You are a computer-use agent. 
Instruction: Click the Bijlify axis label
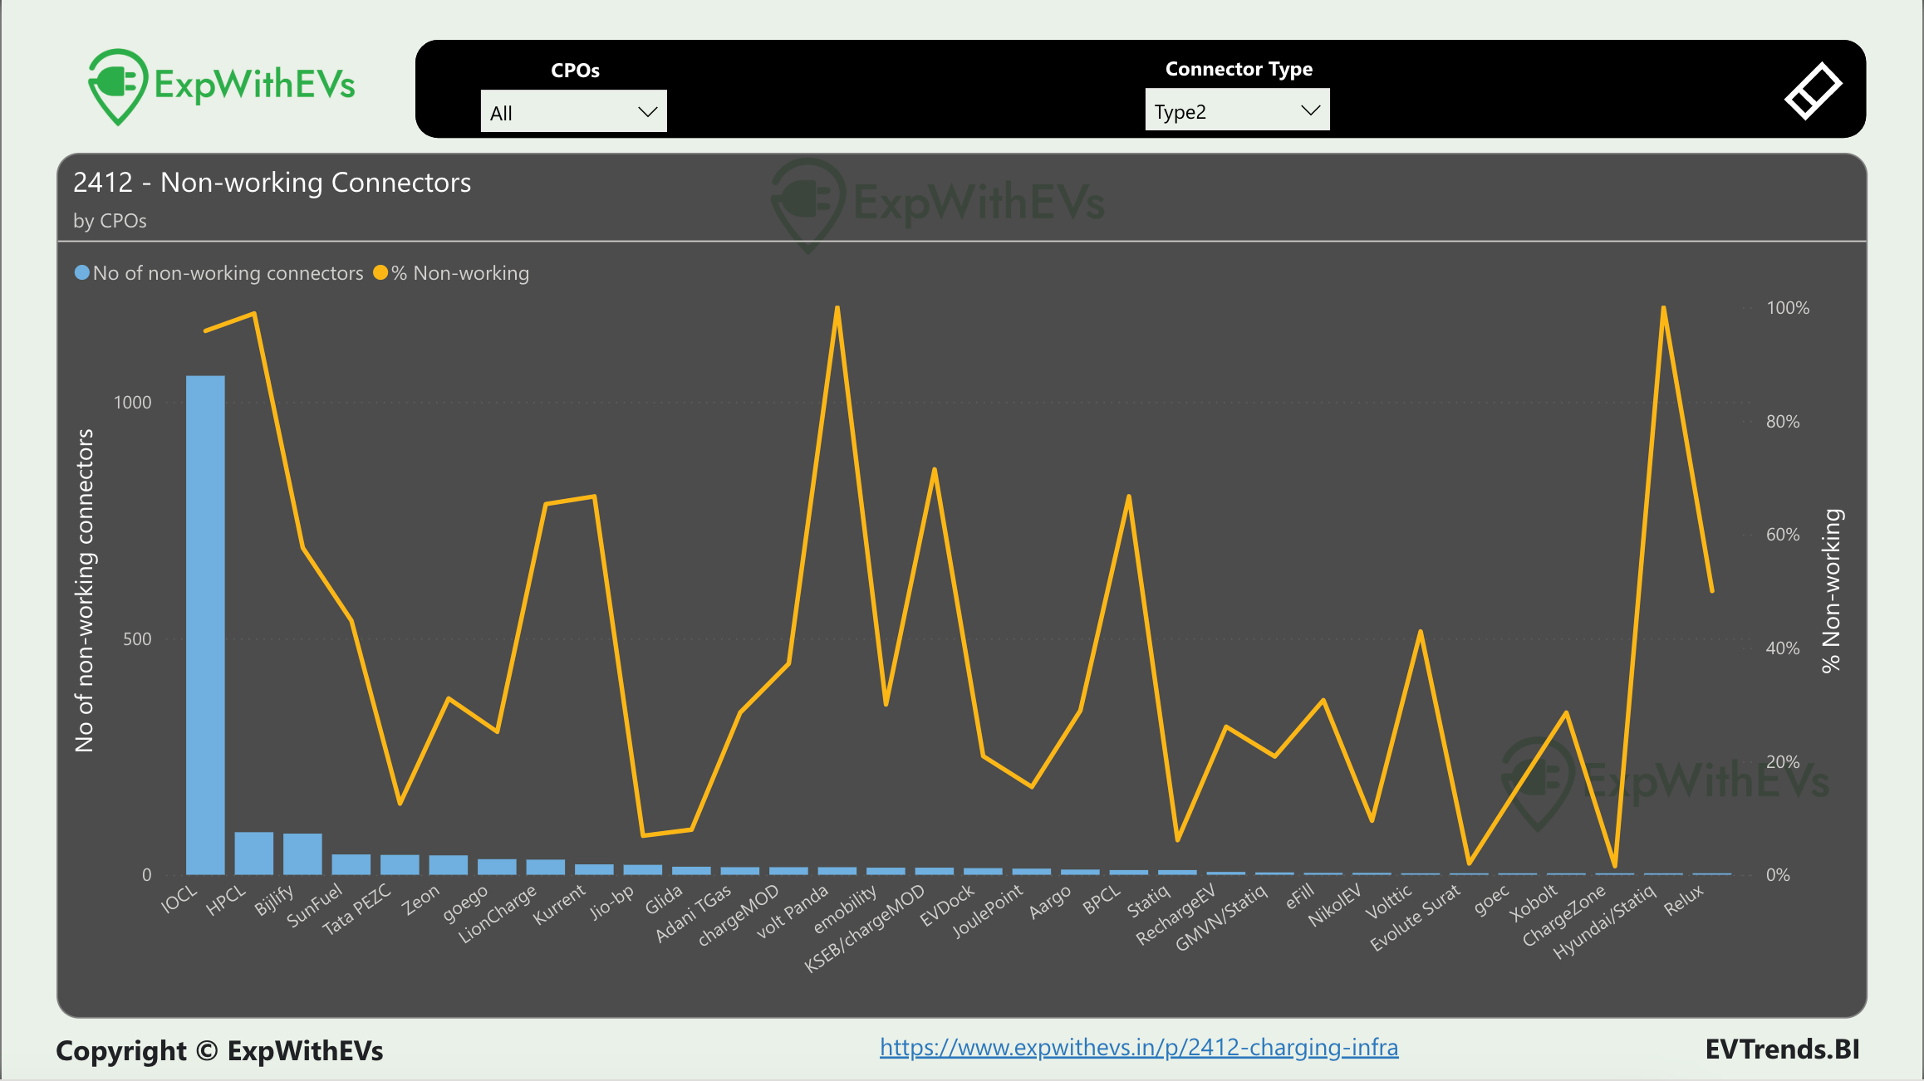275,900
